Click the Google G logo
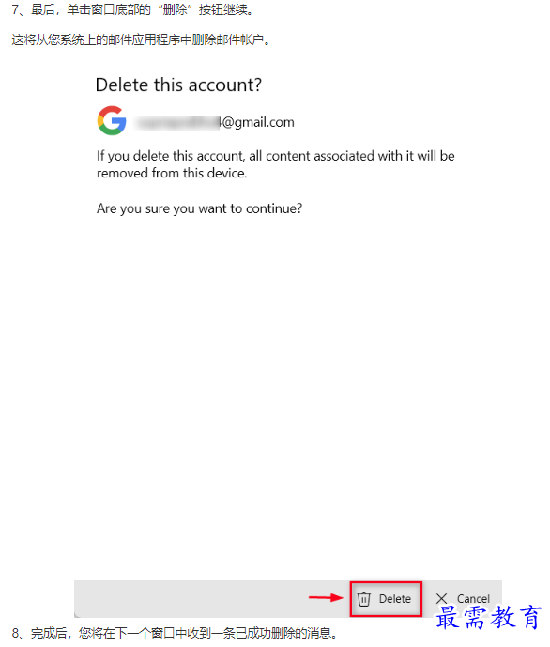550x647 pixels. pyautogui.click(x=112, y=120)
